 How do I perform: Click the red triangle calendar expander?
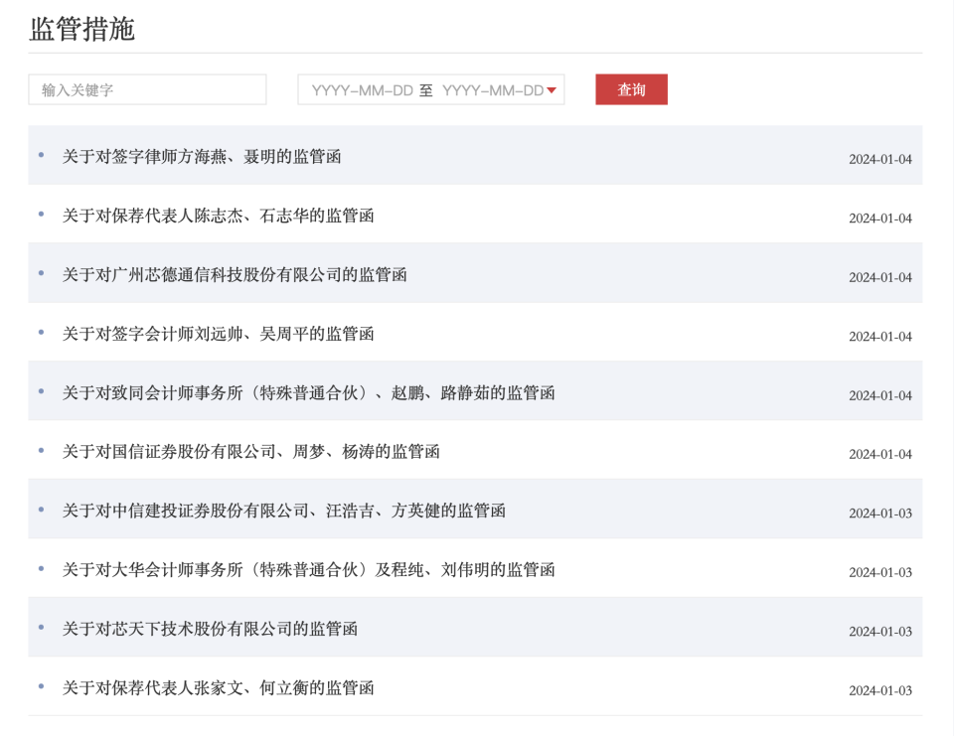552,88
